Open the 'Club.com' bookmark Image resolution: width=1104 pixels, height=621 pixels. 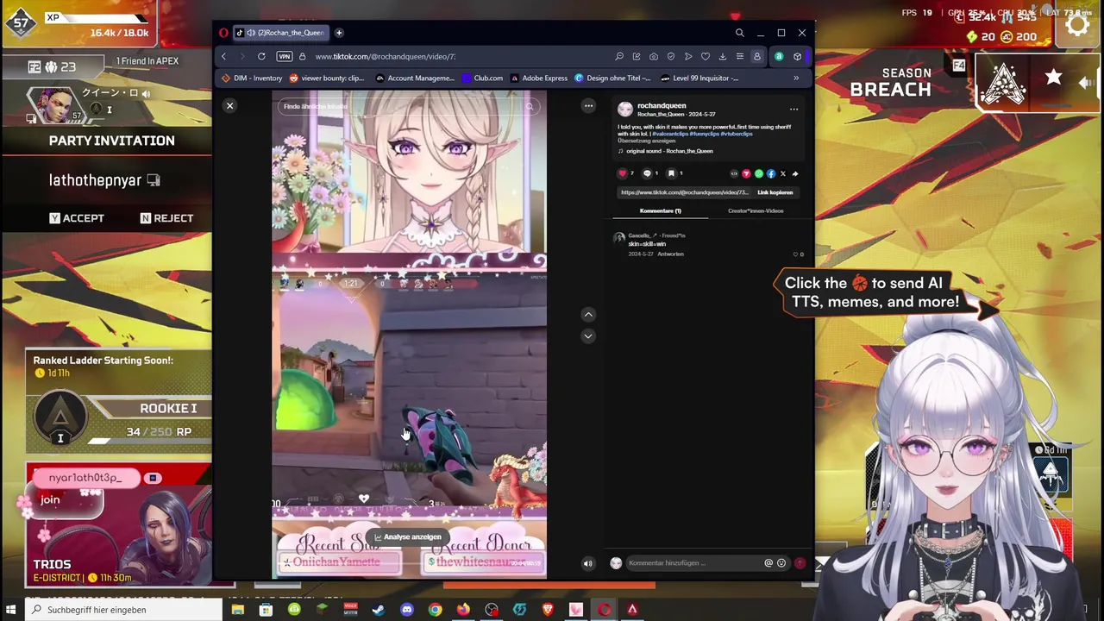[482, 78]
